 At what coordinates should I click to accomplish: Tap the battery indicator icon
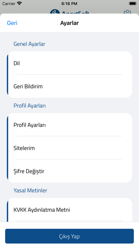coord(133,4)
